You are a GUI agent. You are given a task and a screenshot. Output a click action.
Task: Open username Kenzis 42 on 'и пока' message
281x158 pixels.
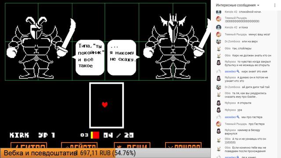231,27
